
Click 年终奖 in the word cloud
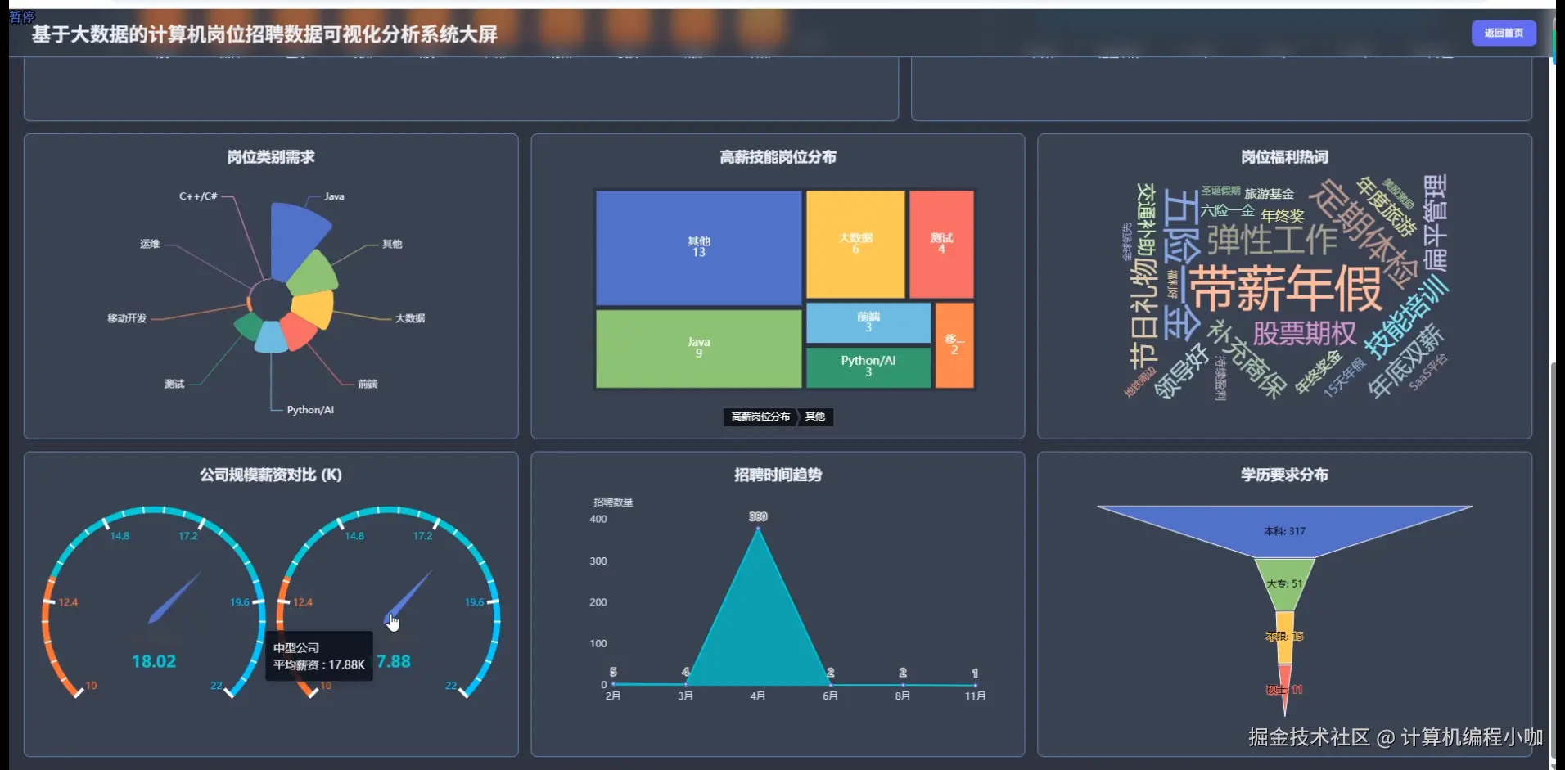(1283, 216)
